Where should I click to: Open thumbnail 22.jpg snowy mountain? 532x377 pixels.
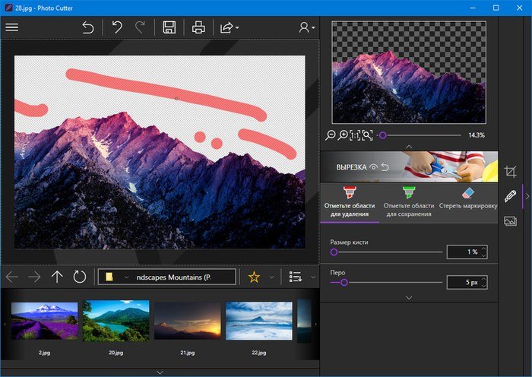pyautogui.click(x=259, y=321)
